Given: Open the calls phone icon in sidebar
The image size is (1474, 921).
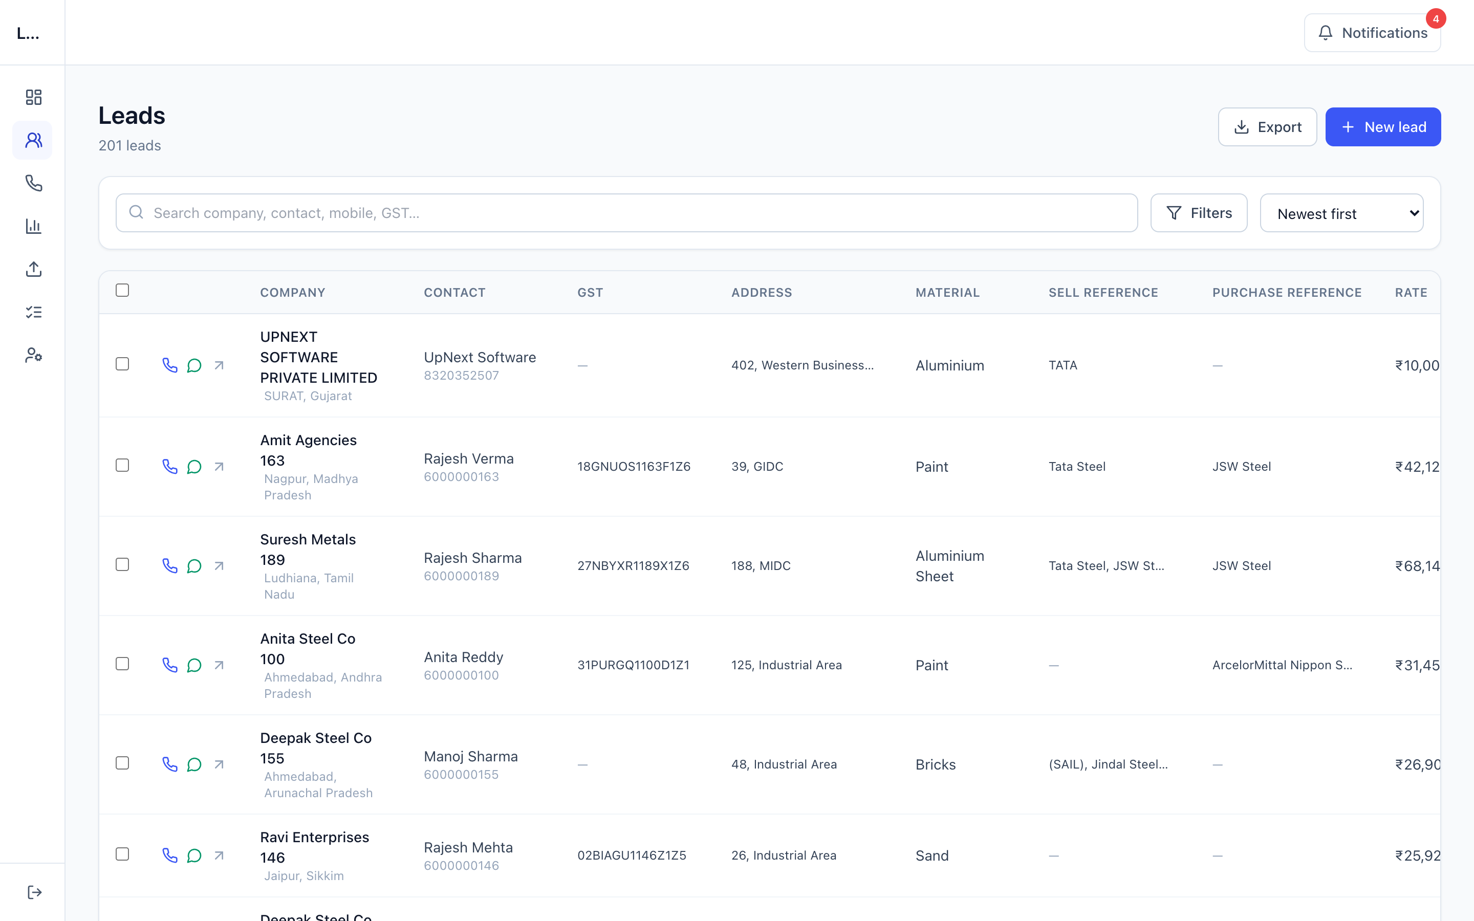Looking at the screenshot, I should tap(33, 183).
